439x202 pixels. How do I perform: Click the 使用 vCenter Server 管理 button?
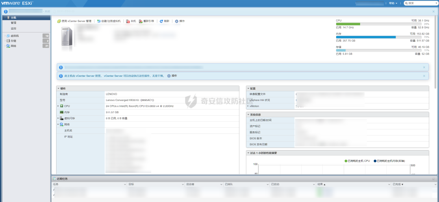(x=74, y=21)
